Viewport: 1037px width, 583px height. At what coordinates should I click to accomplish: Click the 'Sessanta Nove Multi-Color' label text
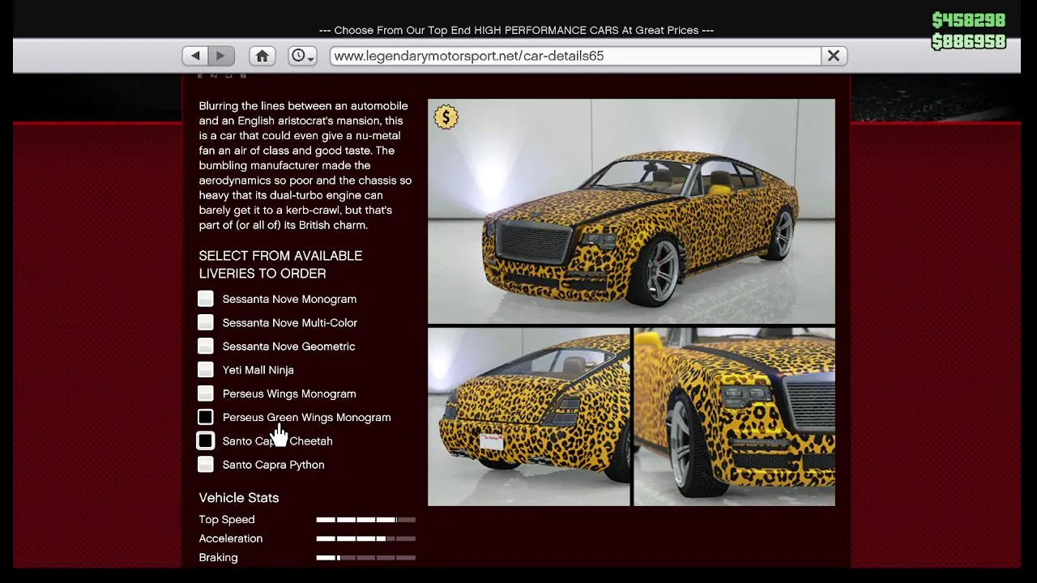[x=290, y=322]
